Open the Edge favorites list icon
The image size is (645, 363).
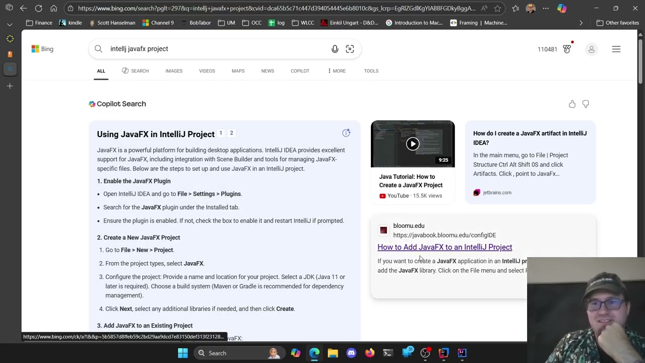click(x=515, y=9)
